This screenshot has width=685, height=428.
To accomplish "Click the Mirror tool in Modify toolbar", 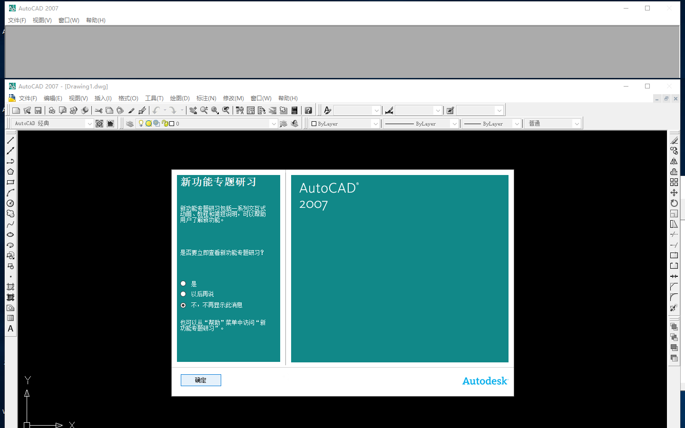I will point(674,161).
